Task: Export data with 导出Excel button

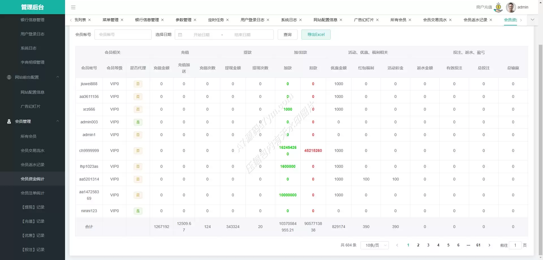Action: pos(316,35)
